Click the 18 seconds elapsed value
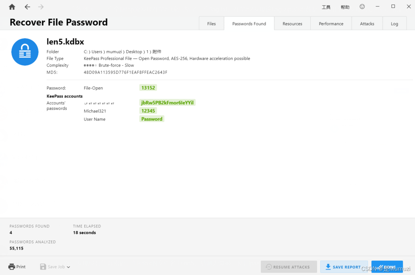 tap(84, 233)
